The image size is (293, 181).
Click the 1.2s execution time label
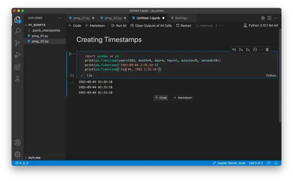click(x=89, y=75)
